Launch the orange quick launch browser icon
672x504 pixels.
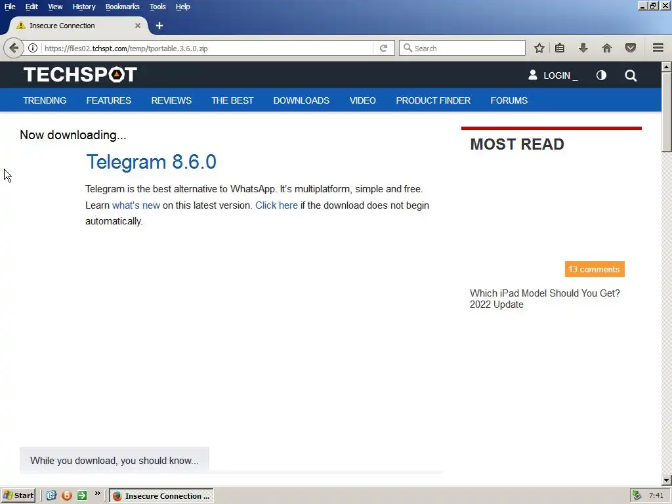[66, 495]
